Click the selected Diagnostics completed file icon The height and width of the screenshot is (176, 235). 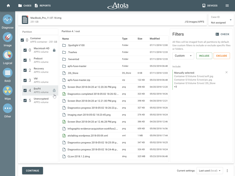point(64,94)
